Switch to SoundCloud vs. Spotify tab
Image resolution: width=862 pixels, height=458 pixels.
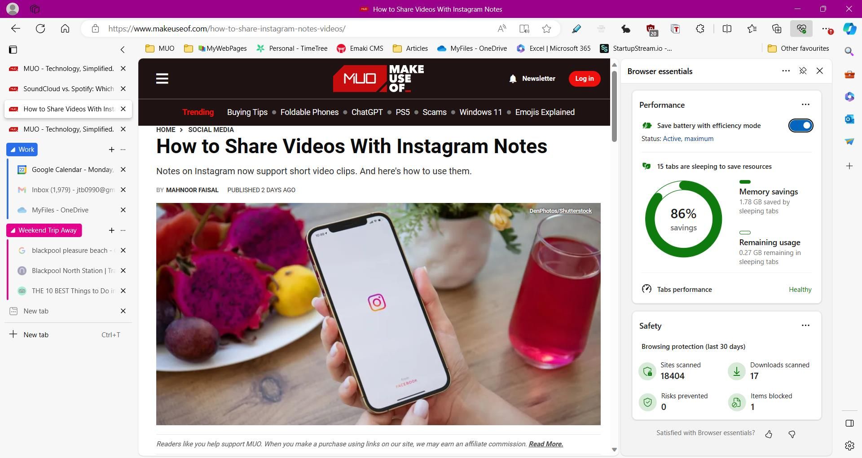click(x=68, y=89)
